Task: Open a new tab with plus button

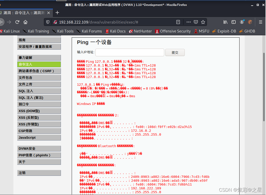Action: pos(57,13)
